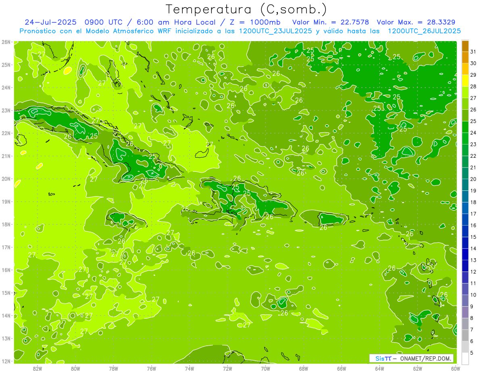Click the legend value '30'
This screenshot has width=484, height=374.
(x=474, y=63)
